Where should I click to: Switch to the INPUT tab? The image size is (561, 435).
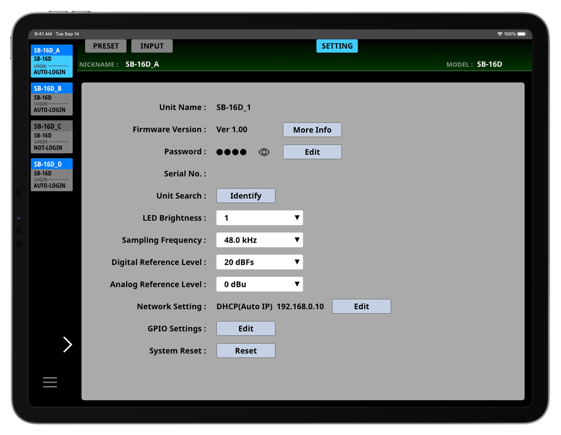point(152,46)
